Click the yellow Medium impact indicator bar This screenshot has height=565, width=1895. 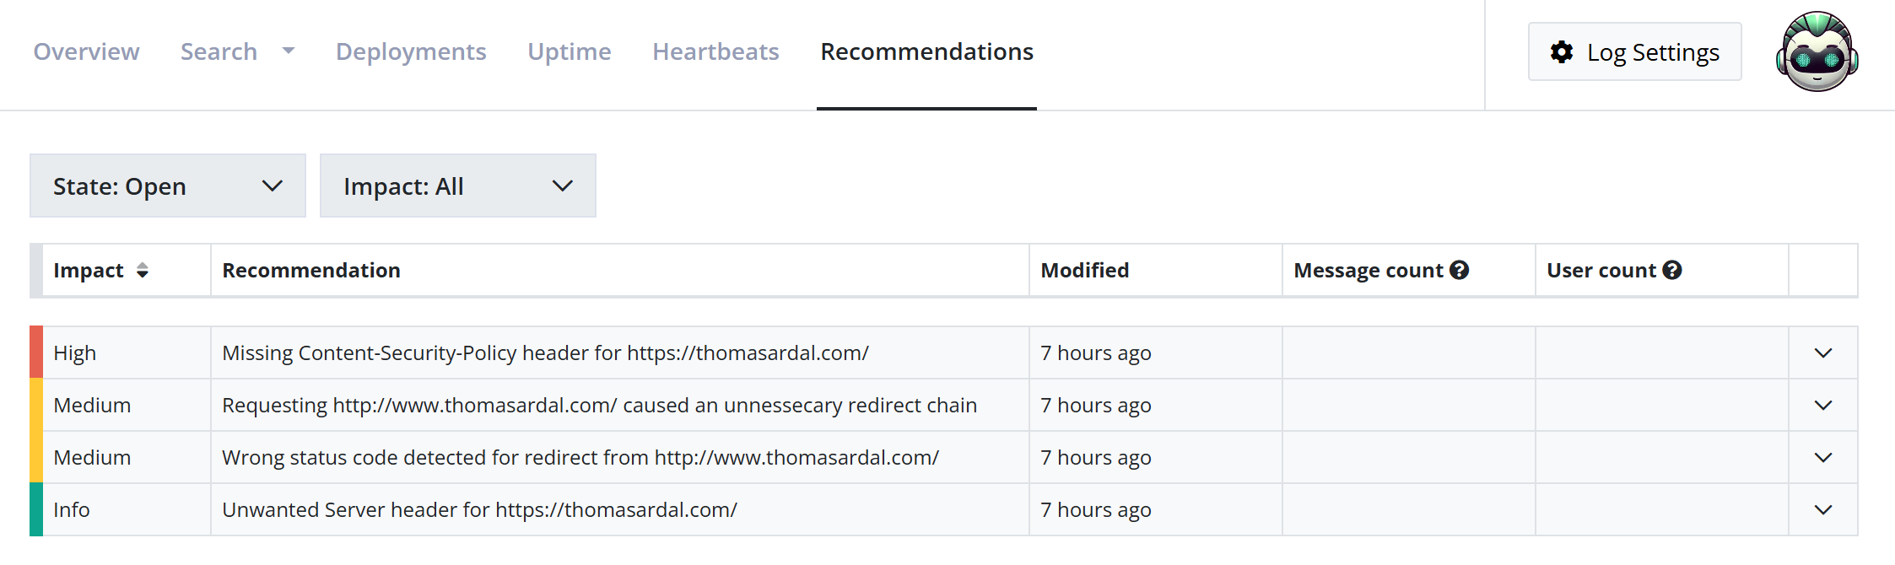point(35,405)
